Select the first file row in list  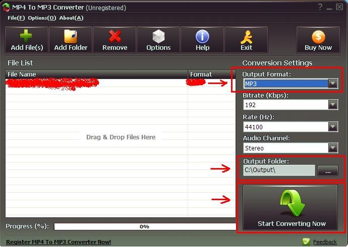121,83
